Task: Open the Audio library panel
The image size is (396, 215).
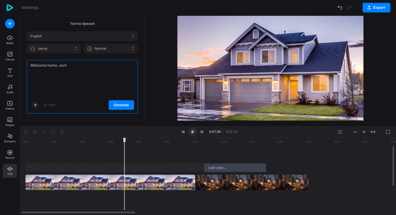Action: point(10,88)
